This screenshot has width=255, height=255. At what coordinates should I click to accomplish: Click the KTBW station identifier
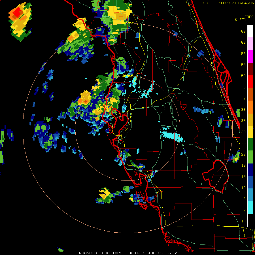click(x=135, y=253)
